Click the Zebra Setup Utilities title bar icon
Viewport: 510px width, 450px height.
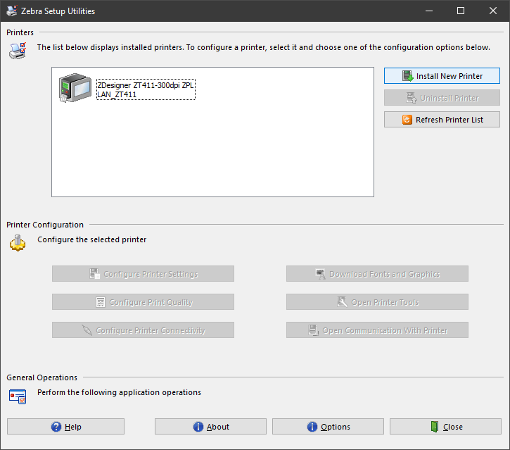point(12,11)
